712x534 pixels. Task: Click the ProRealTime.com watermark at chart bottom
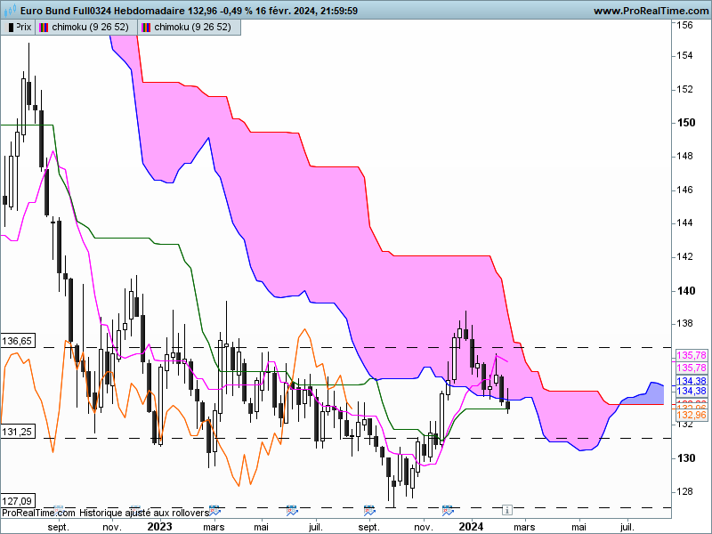38,513
